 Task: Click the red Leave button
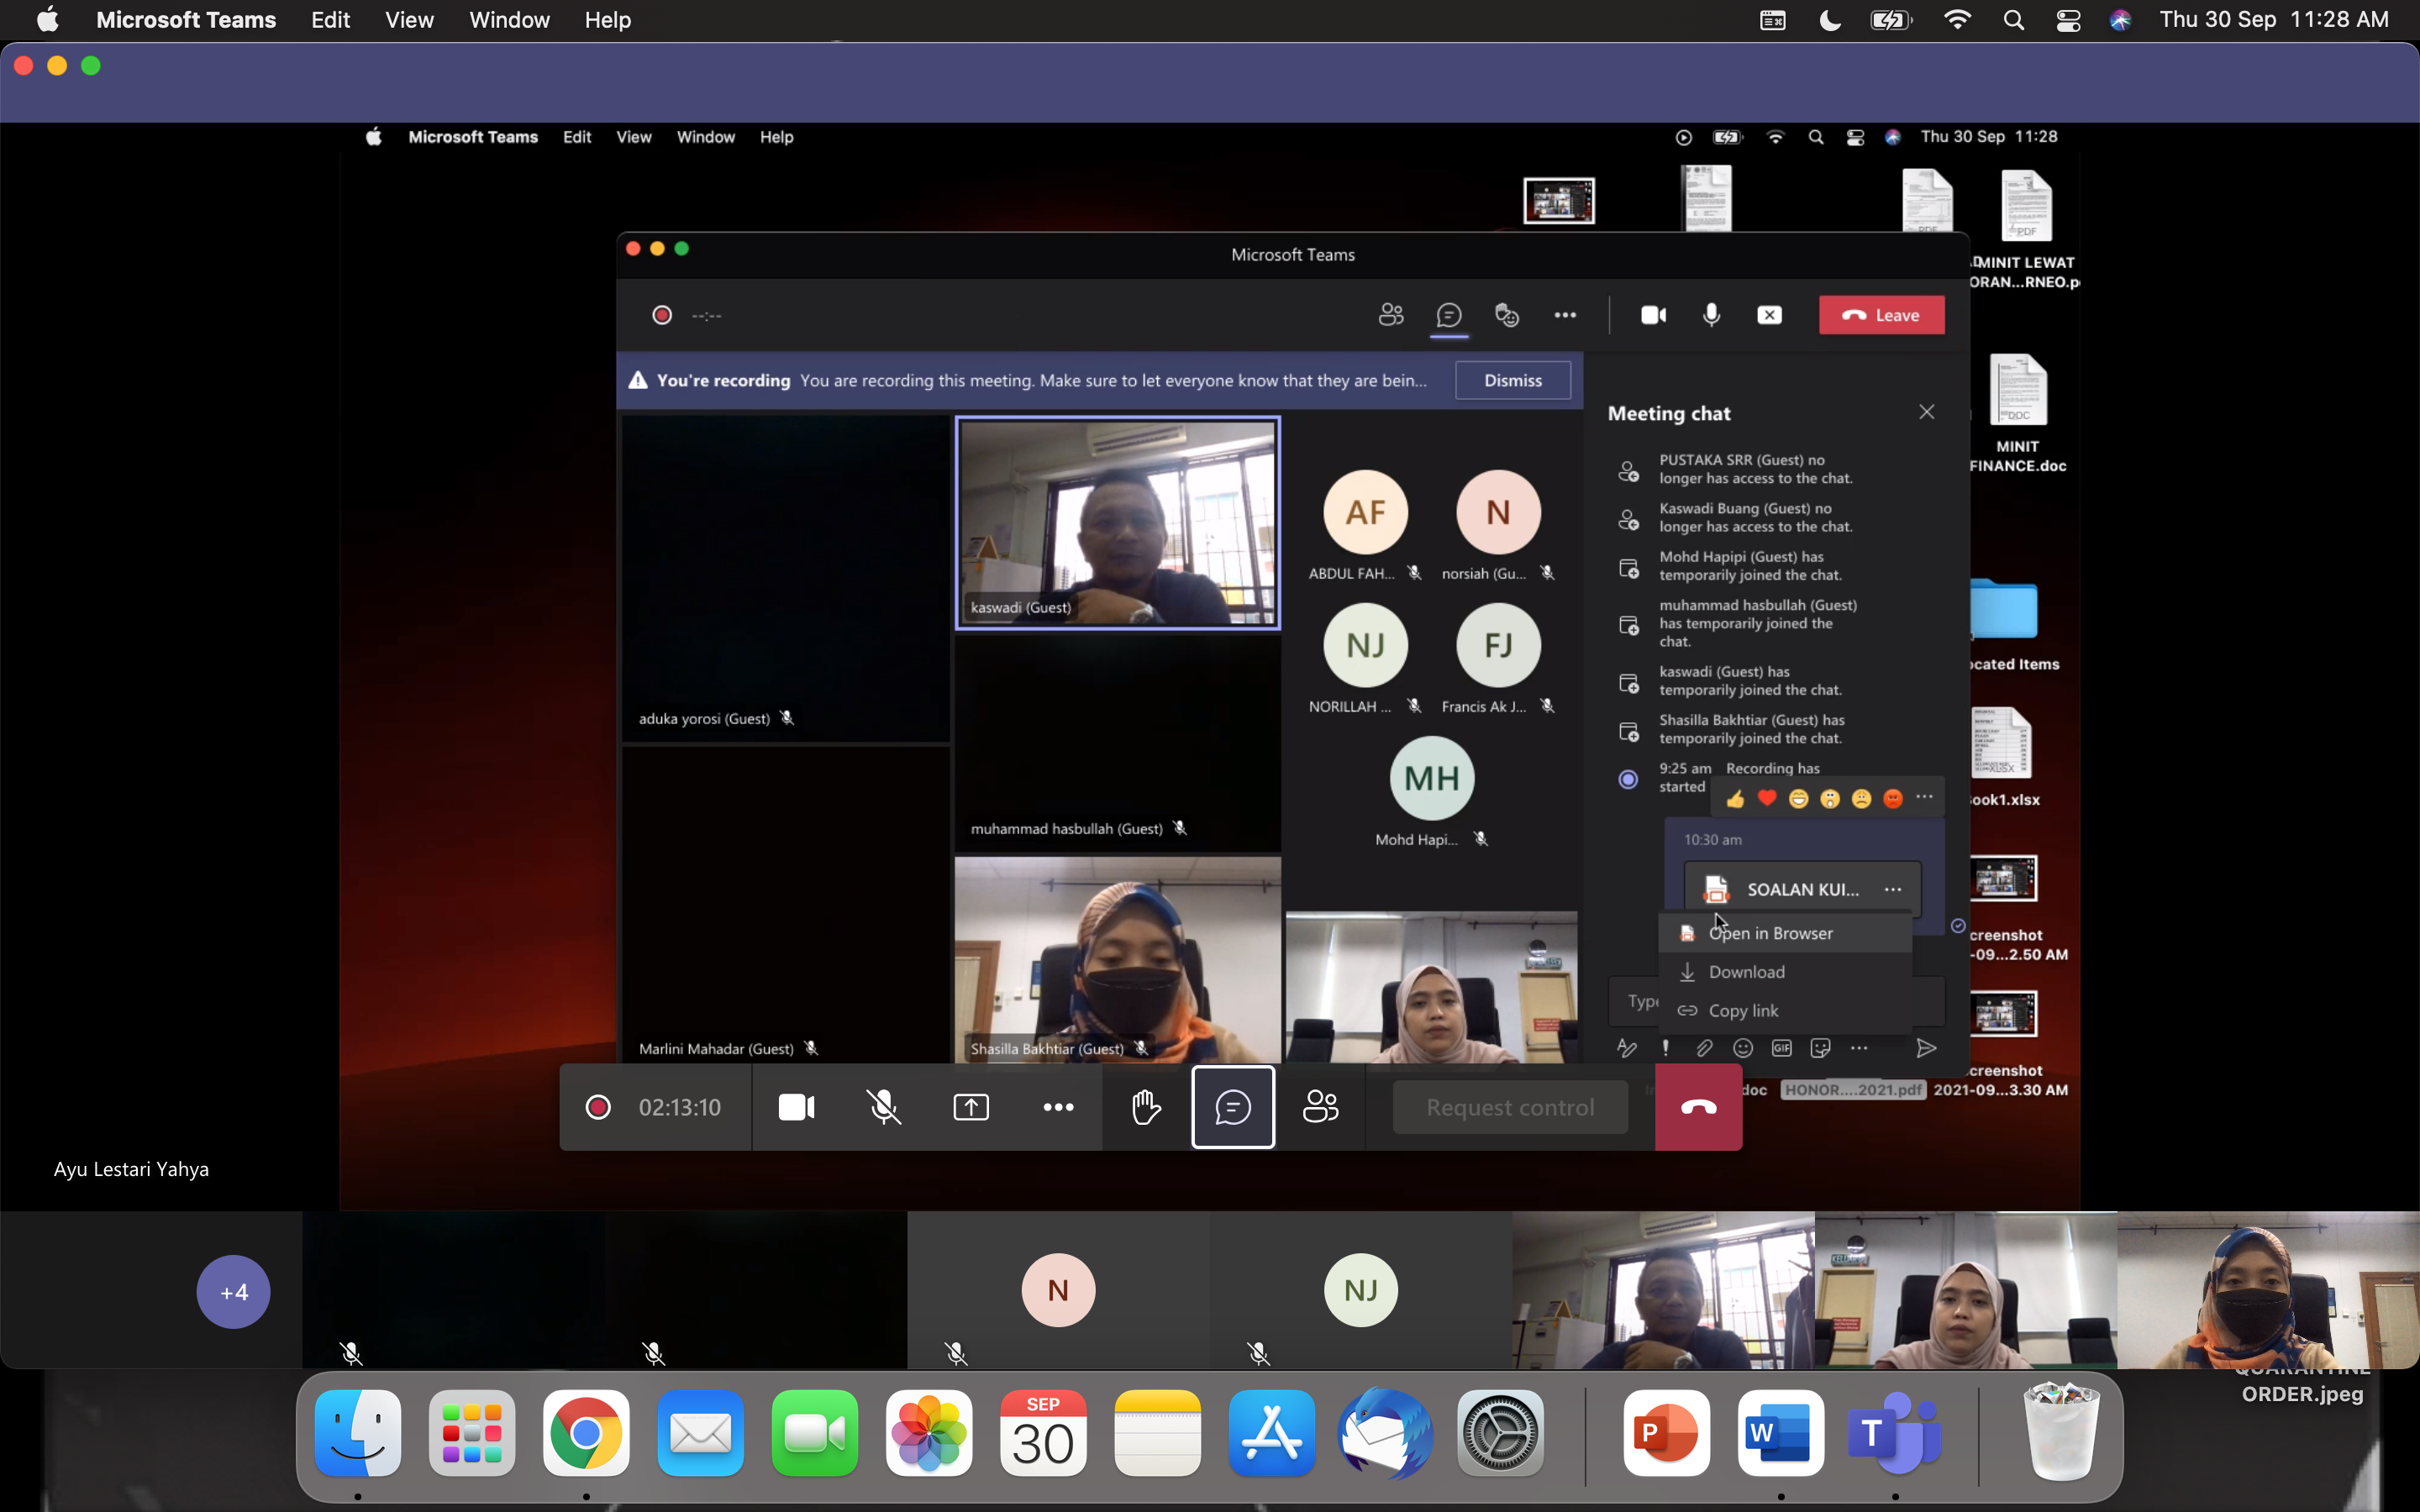click(1881, 315)
